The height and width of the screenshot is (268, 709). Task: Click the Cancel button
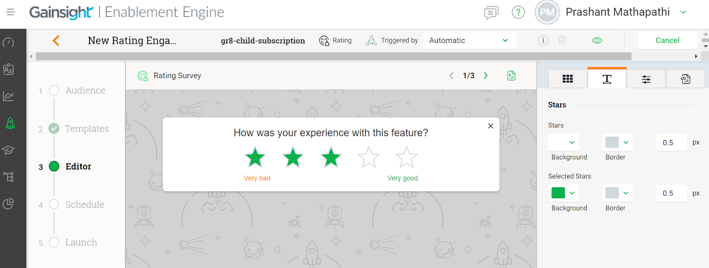[667, 41]
